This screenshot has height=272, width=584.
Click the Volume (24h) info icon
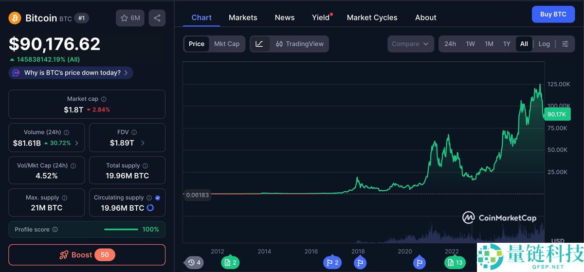tap(66, 132)
